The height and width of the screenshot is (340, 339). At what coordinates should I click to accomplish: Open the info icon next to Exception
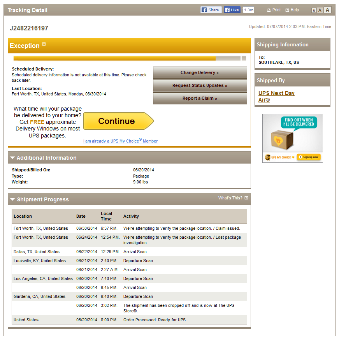coord(44,44)
